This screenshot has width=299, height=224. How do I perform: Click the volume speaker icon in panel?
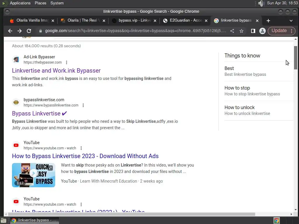[261, 3]
